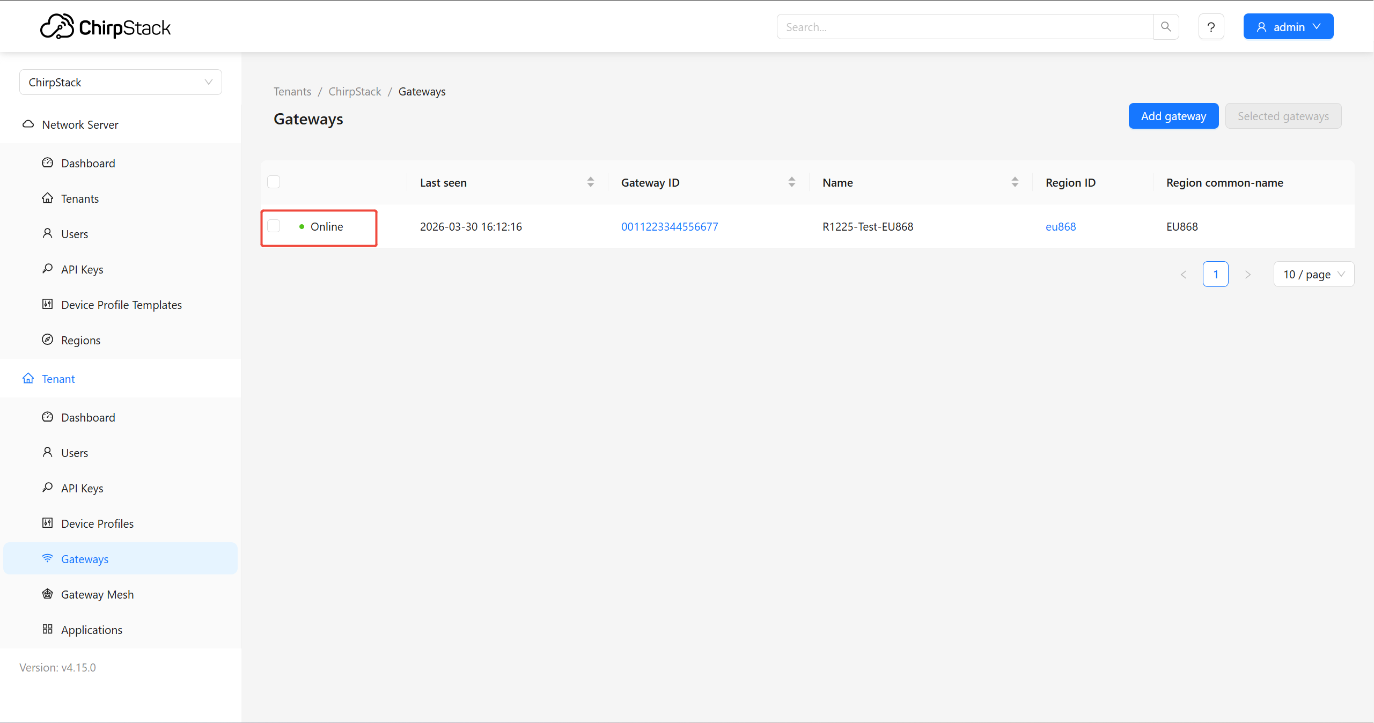The image size is (1374, 723).
Task: Open the 10 / page size dropdown
Action: pyautogui.click(x=1313, y=275)
